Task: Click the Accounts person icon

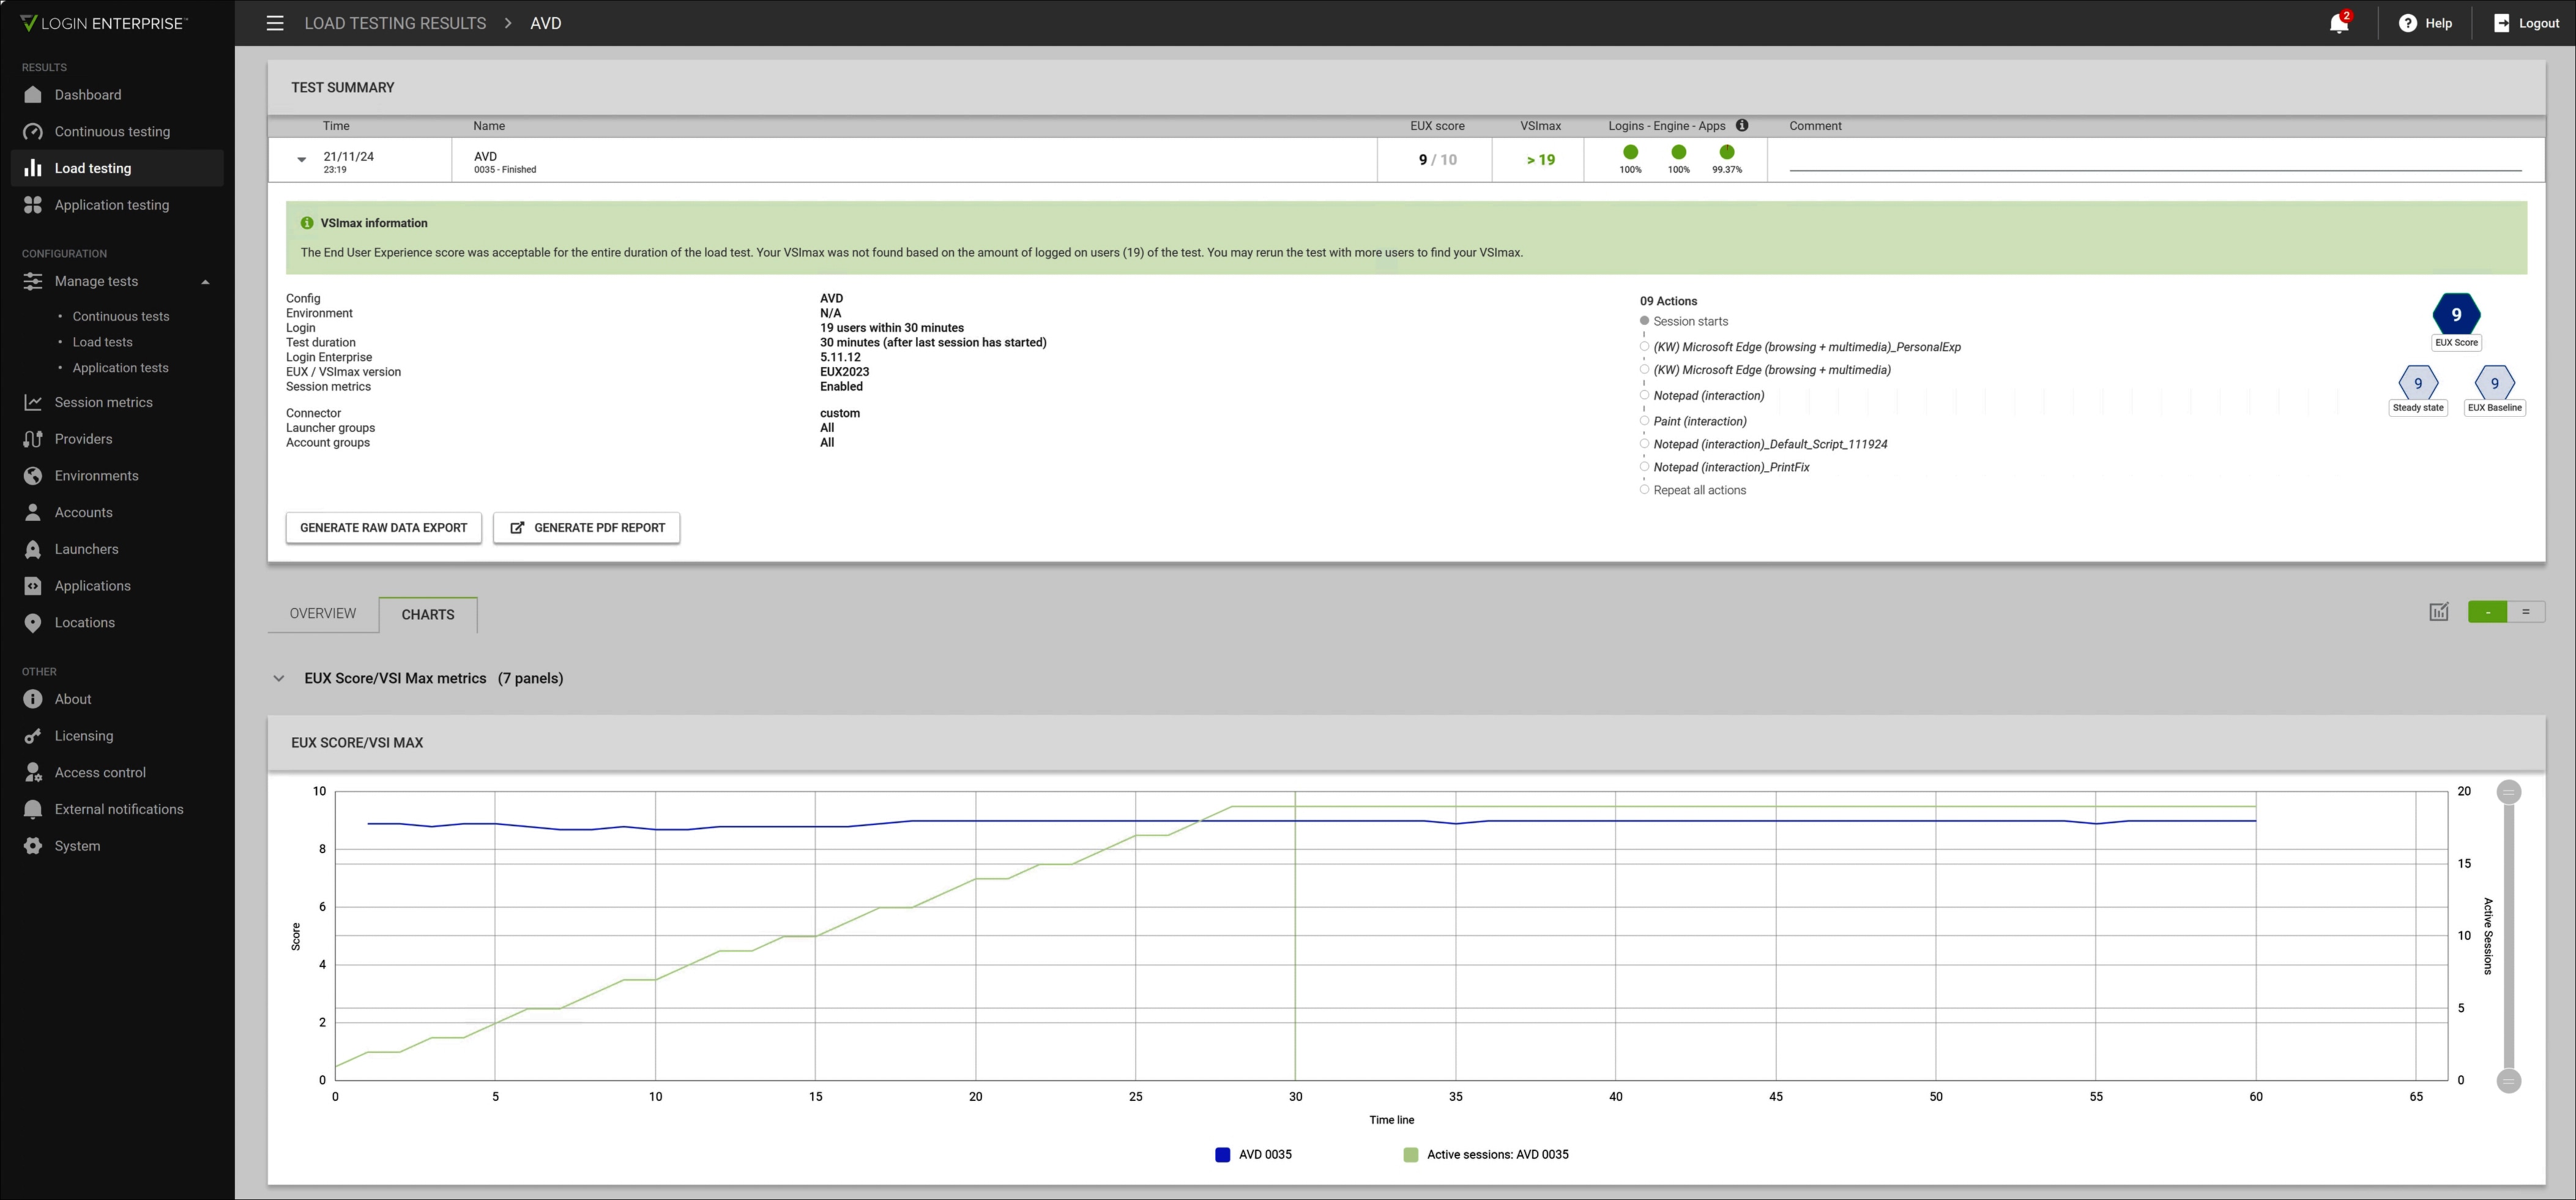Action: (x=33, y=512)
